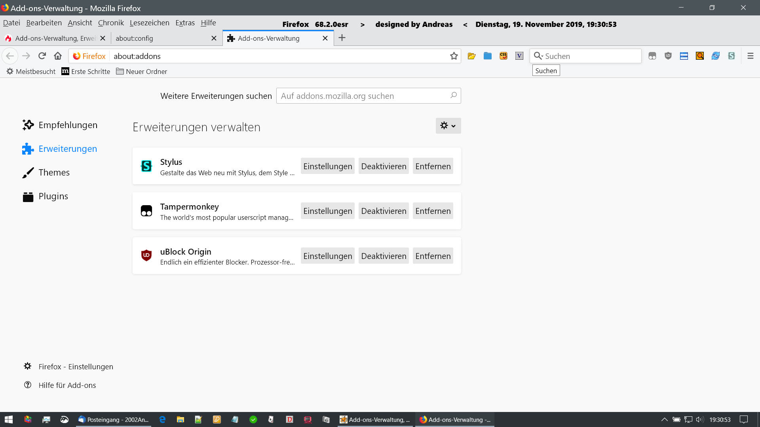Image resolution: width=760 pixels, height=427 pixels.
Task: Open a new tab with the plus button
Action: 342,38
